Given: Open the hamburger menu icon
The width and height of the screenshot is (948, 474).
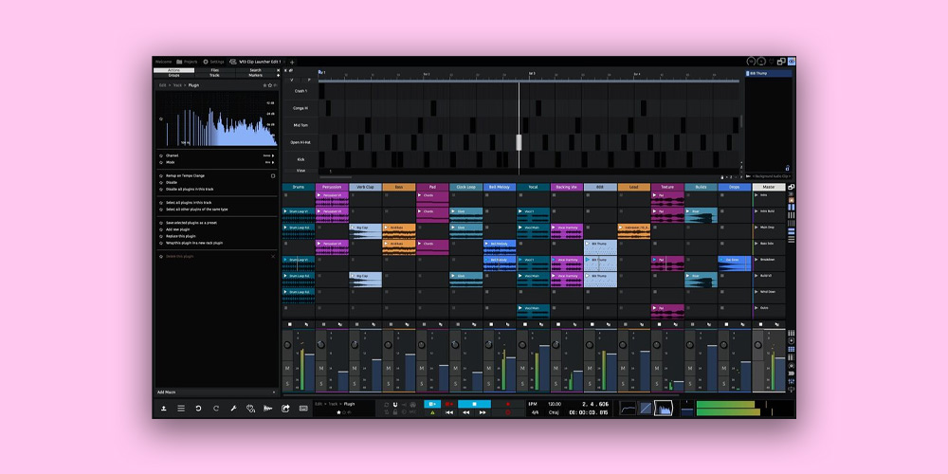Looking at the screenshot, I should click(181, 409).
